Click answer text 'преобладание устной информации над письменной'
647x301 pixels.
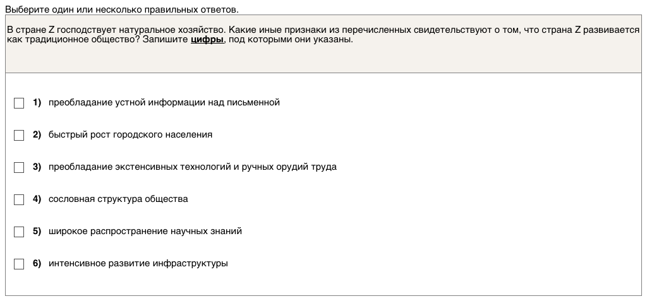(164, 102)
